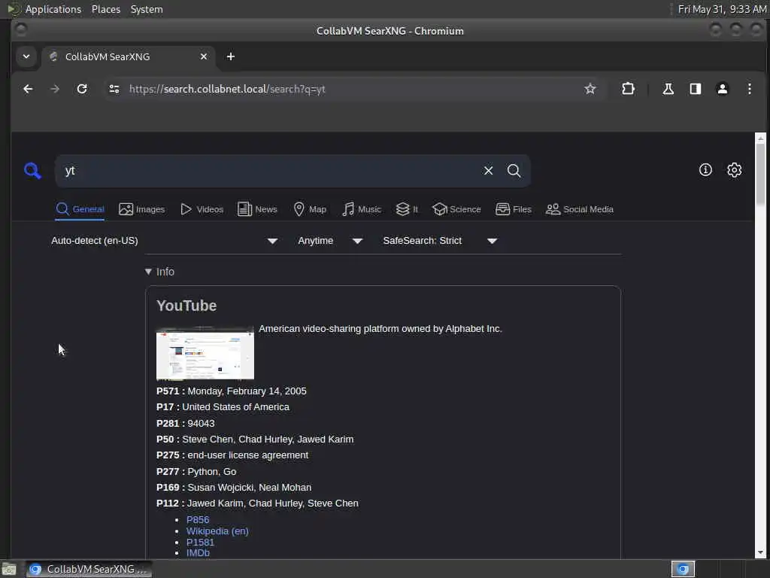The width and height of the screenshot is (770, 578).
Task: Switch to the IT search category
Action: point(407,209)
